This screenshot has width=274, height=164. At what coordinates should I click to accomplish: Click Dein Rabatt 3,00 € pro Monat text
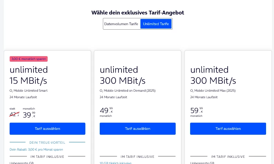pyautogui.click(x=36, y=150)
